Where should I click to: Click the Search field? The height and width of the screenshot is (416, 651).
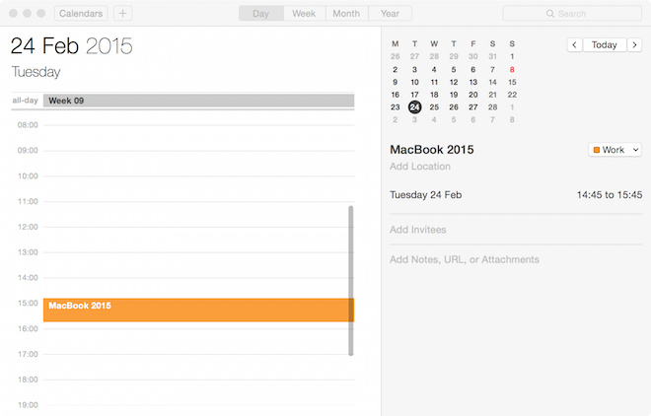point(572,14)
